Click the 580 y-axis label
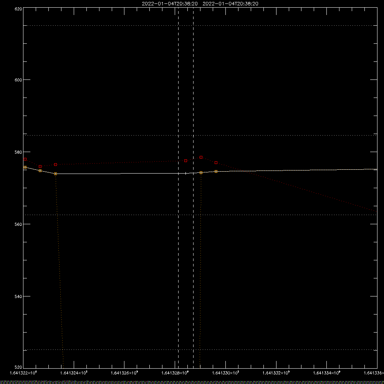The width and height of the screenshot is (384, 384). tap(18, 152)
